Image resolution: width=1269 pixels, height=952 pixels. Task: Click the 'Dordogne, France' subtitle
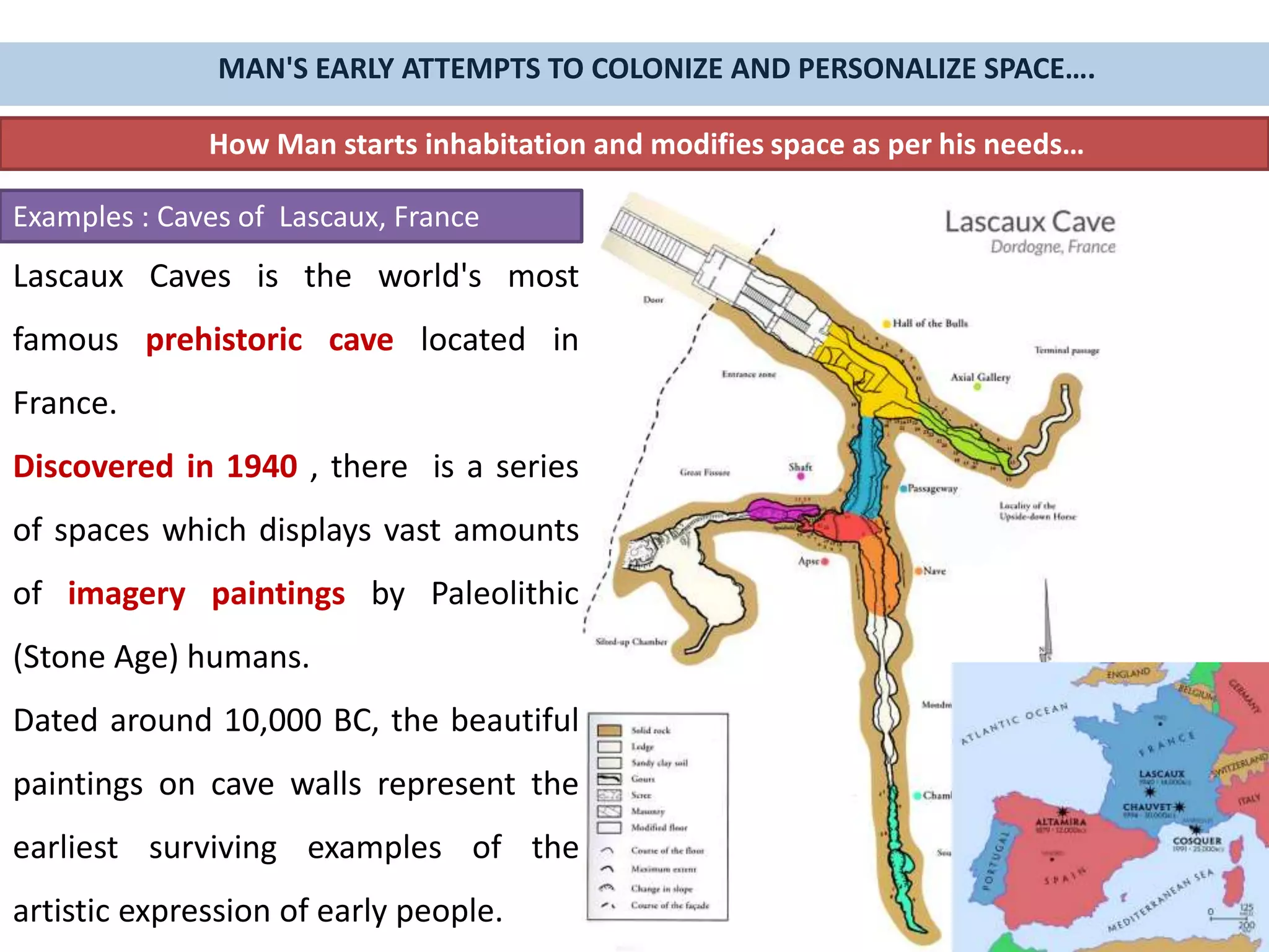1053,247
